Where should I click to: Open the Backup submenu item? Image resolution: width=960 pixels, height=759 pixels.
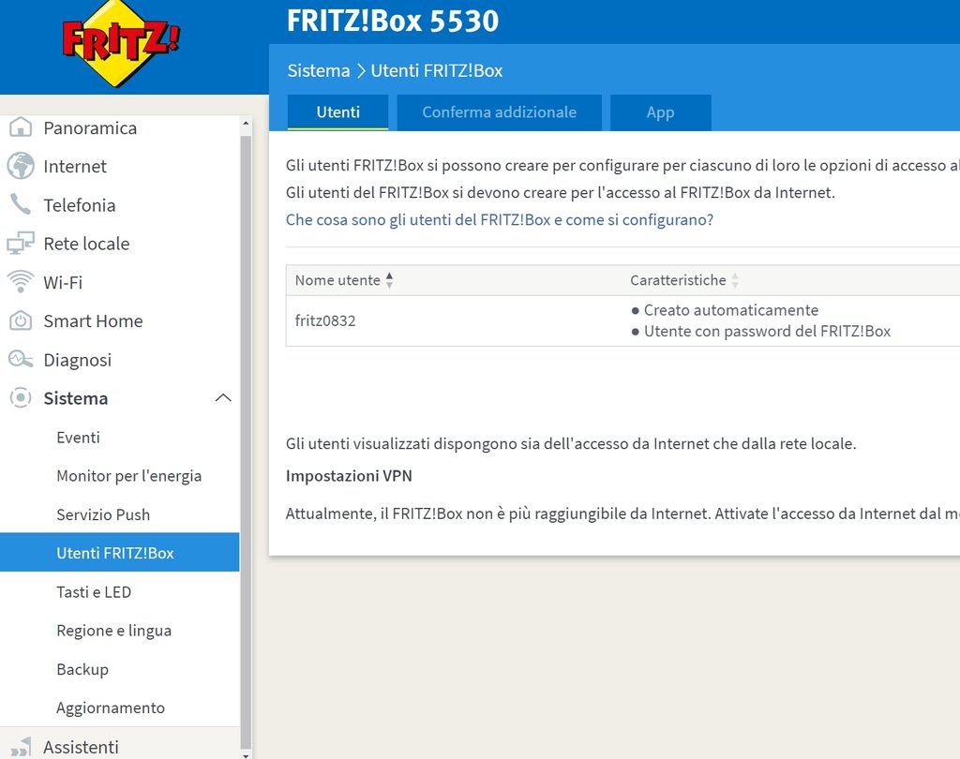tap(82, 669)
